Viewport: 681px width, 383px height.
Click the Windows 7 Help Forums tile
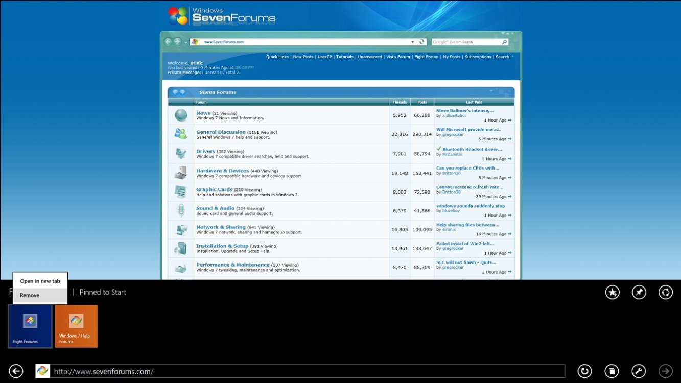pyautogui.click(x=76, y=326)
